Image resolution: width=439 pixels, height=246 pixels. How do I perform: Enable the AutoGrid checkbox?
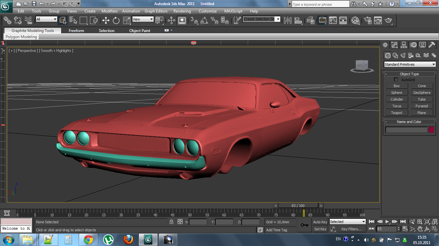tap(396, 79)
